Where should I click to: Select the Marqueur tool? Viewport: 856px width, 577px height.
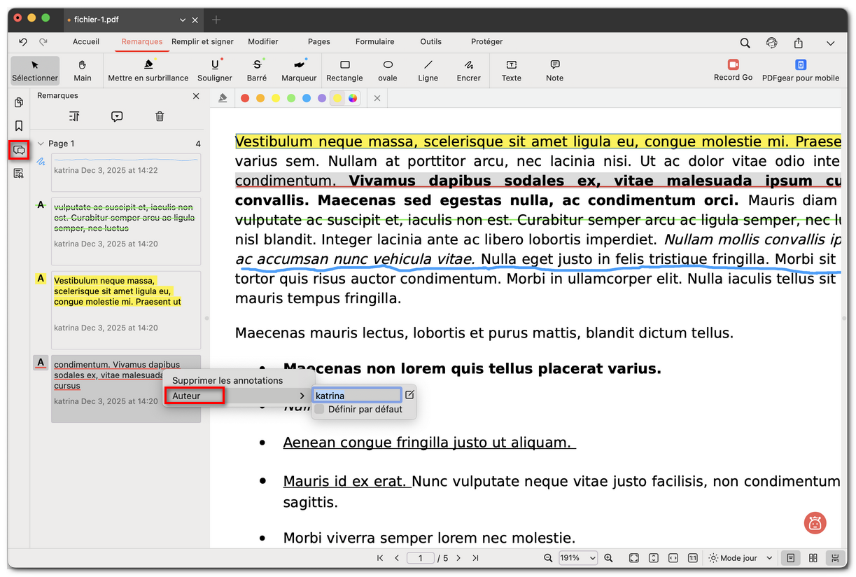tap(298, 70)
